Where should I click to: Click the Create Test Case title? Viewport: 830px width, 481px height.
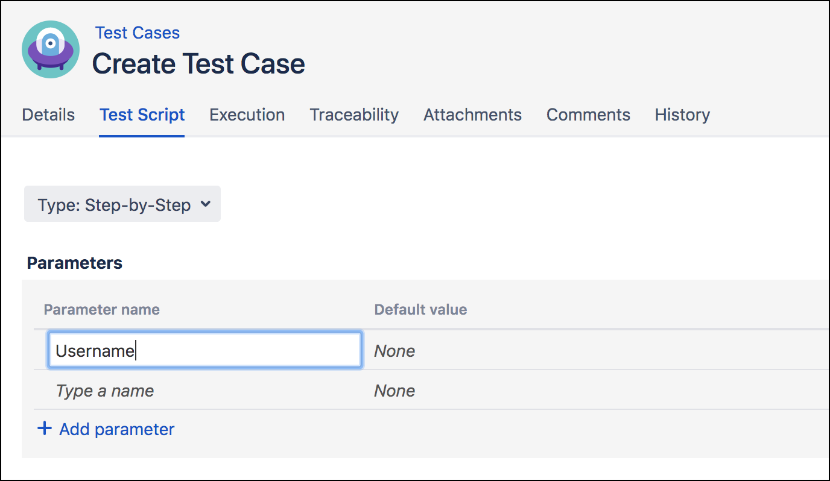coord(198,63)
